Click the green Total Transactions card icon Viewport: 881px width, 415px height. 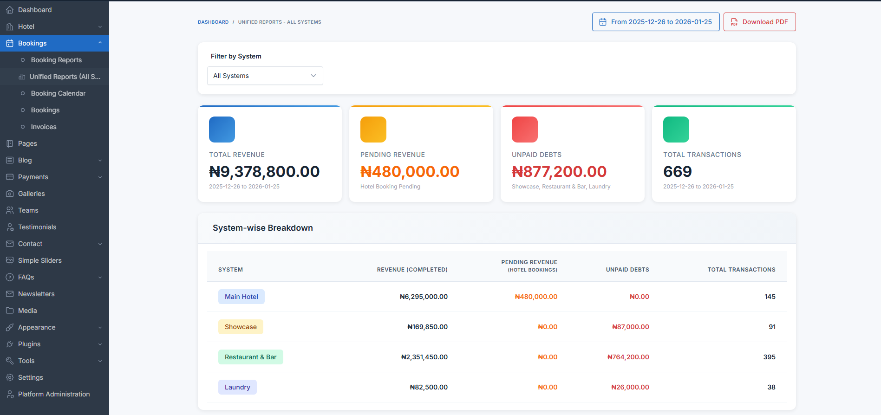point(676,130)
